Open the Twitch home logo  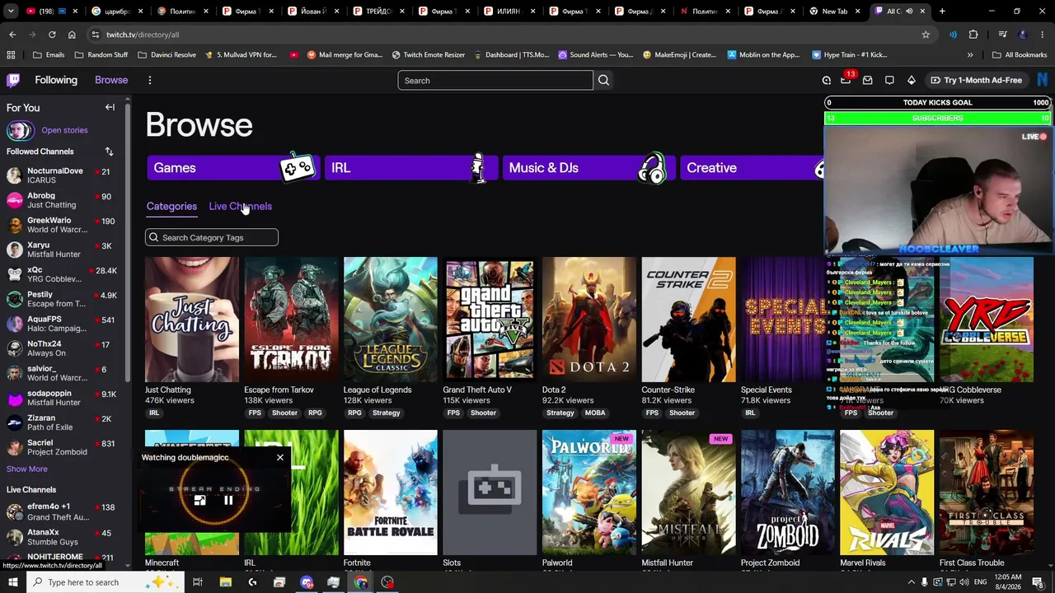(x=13, y=80)
